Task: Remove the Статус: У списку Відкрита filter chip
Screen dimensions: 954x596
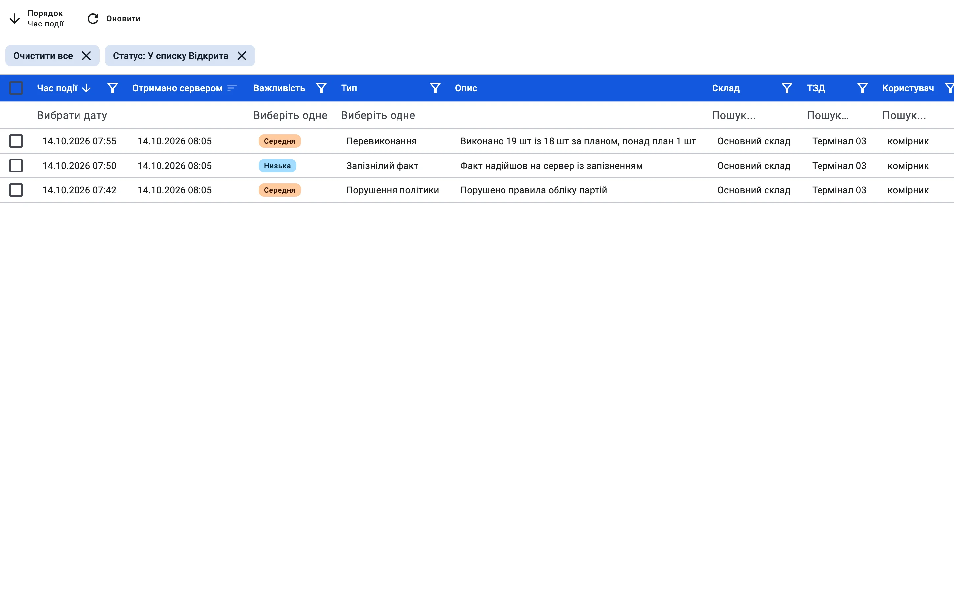Action: (242, 56)
